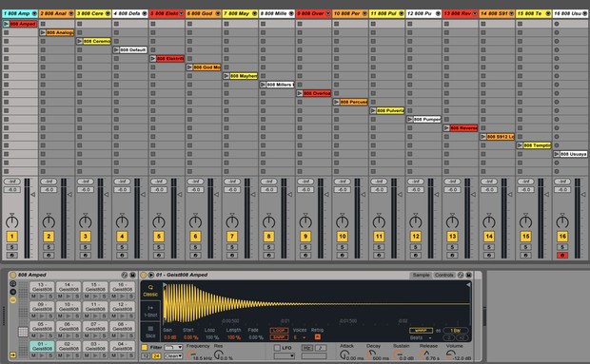
Task: Switch to the Controls tab
Action: [444, 276]
